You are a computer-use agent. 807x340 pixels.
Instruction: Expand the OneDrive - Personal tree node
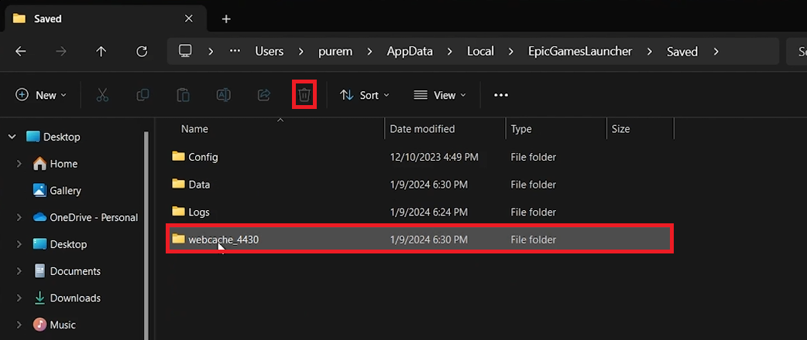pos(19,217)
